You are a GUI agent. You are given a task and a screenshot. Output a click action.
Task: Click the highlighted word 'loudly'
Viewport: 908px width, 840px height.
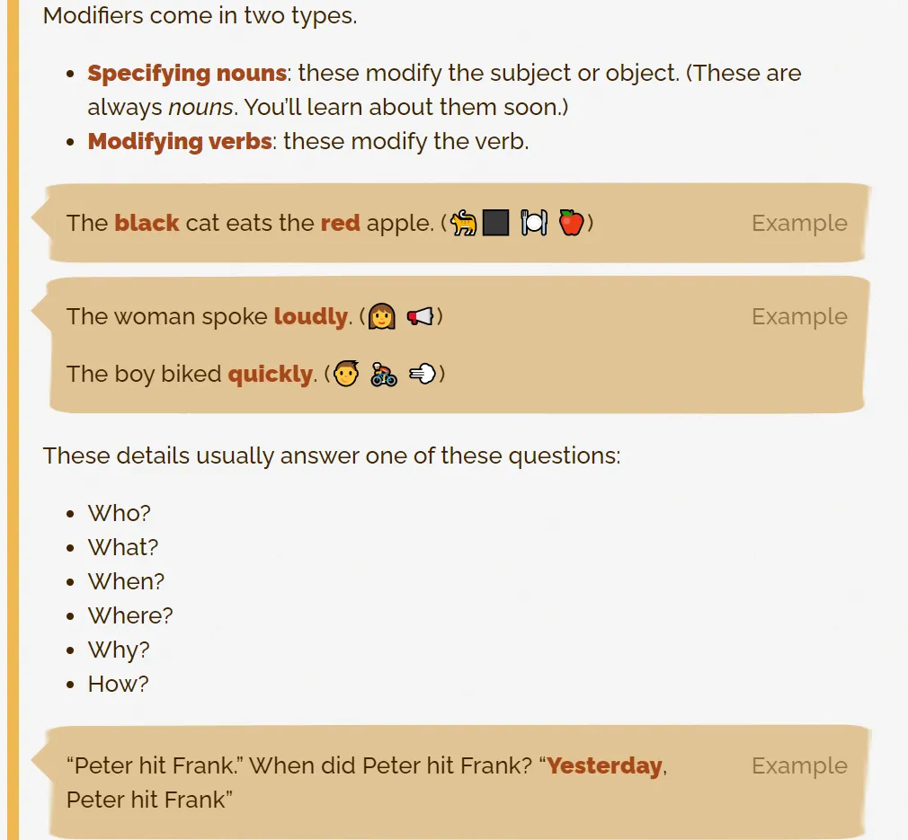pyautogui.click(x=310, y=316)
